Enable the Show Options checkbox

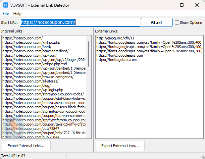pos(177,23)
